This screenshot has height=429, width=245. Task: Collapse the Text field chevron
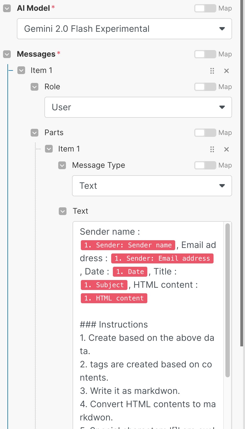63,211
